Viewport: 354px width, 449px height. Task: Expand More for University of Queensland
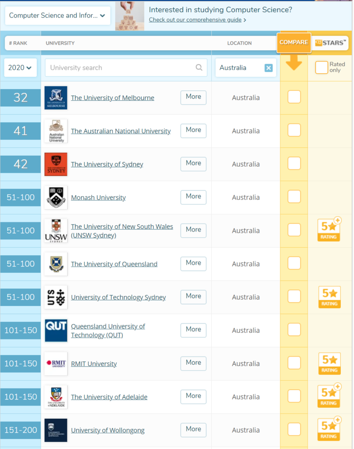coord(194,264)
